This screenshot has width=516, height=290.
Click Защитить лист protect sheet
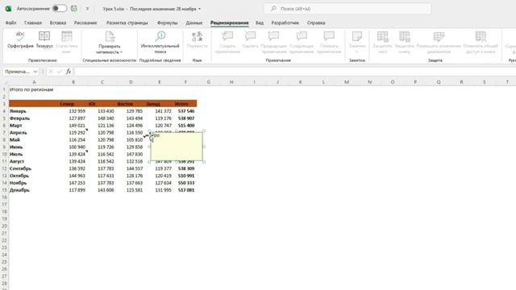(382, 43)
